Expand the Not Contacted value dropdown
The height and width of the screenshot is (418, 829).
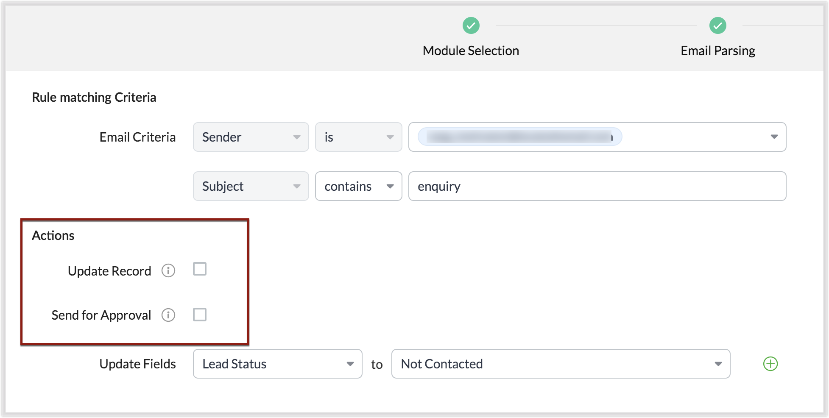click(x=560, y=364)
